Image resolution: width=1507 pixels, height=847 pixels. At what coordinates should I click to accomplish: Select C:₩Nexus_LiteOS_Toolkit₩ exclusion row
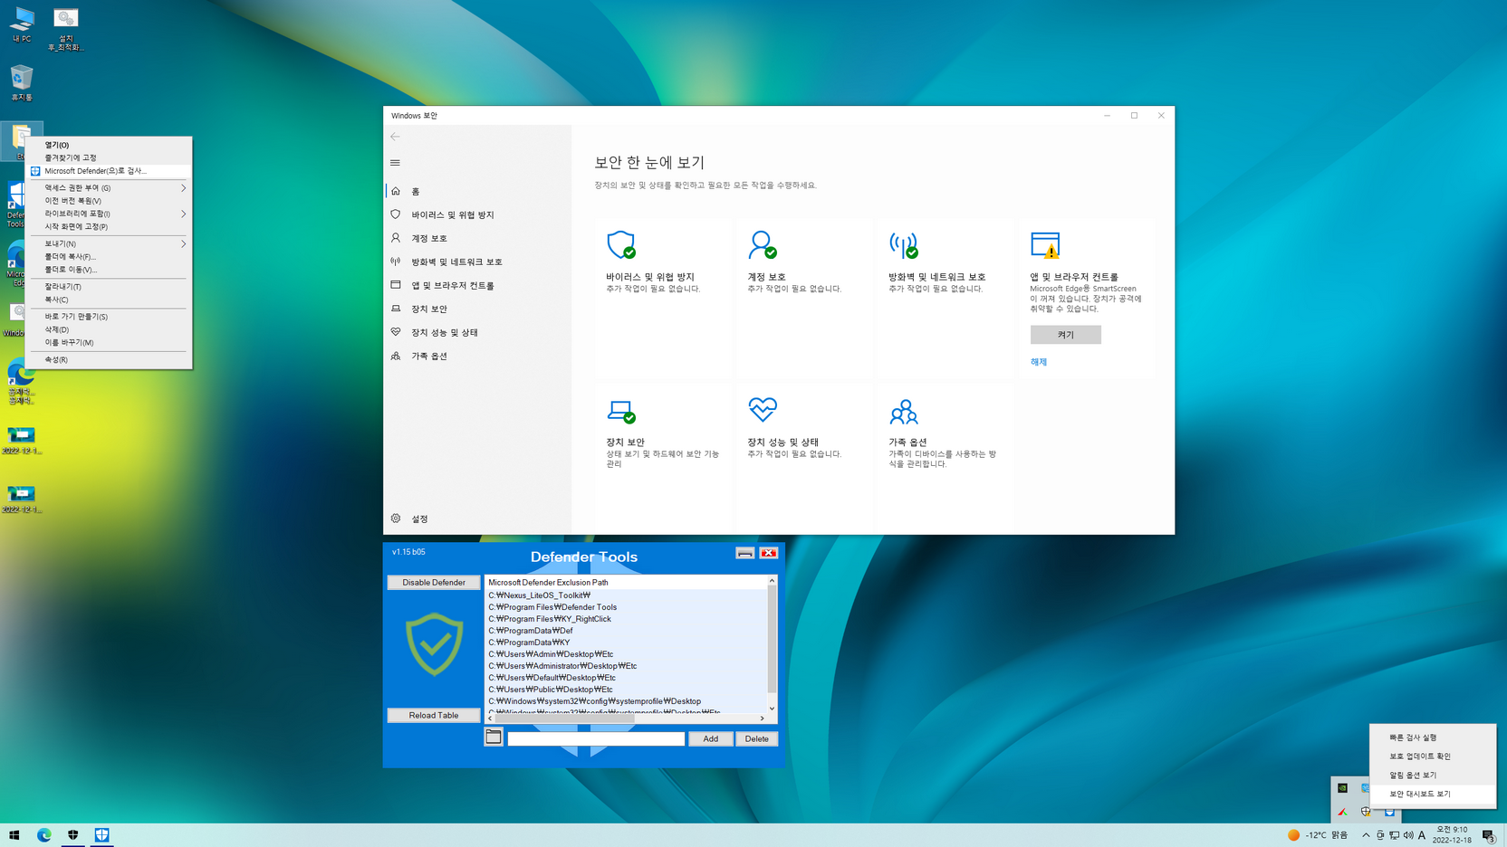click(x=626, y=595)
